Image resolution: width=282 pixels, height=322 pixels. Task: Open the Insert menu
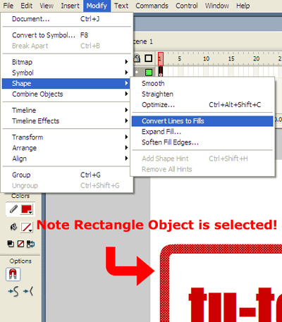[70, 6]
